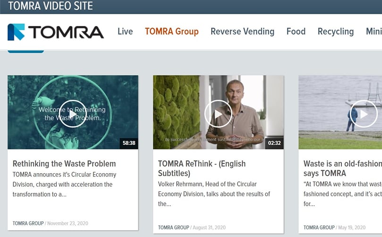Click TOMRA GROUP label dated November 23, 2020

coord(28,223)
